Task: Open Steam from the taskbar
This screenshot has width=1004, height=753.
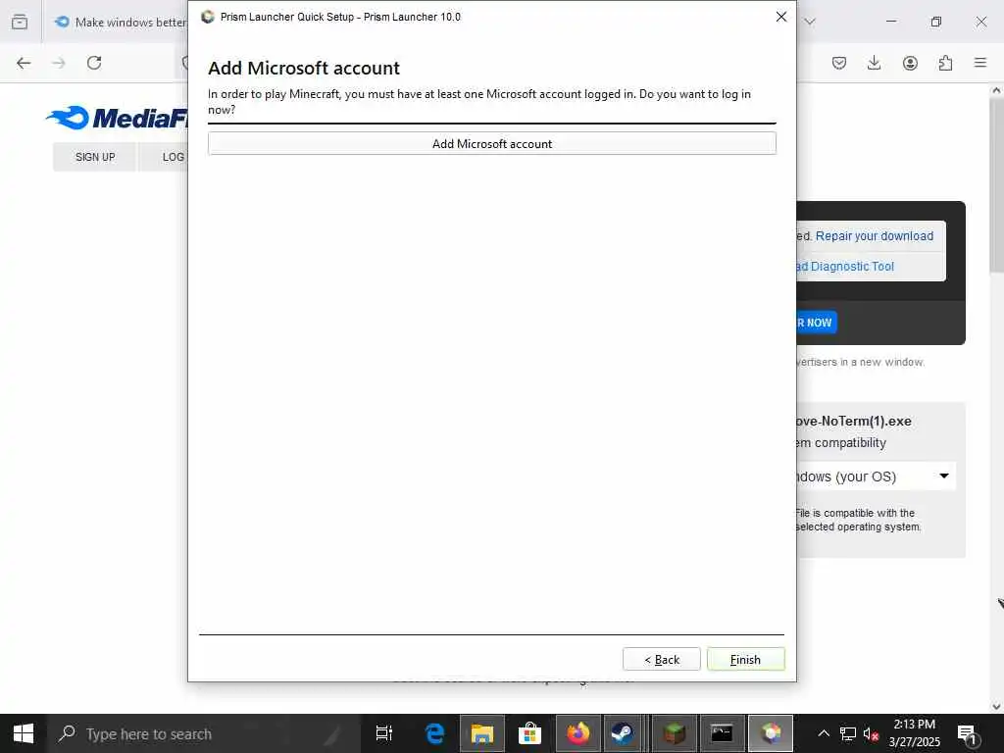Action: [x=623, y=733]
